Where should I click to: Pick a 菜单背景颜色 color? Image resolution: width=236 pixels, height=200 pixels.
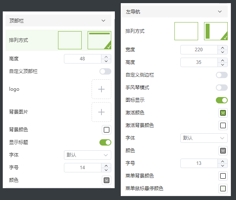pos(223,176)
